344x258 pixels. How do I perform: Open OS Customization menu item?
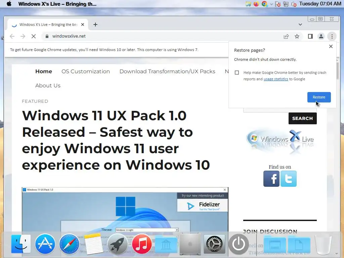coord(86,72)
